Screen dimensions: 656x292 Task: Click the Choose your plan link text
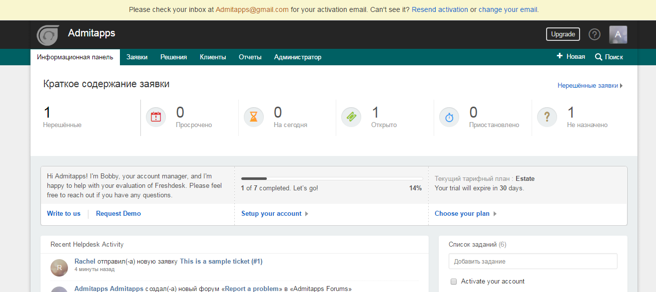click(x=462, y=213)
